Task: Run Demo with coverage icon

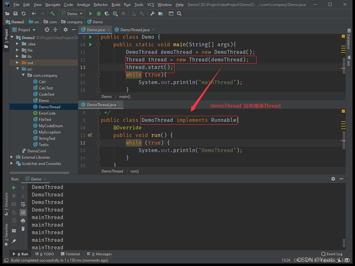Action: coord(107,14)
